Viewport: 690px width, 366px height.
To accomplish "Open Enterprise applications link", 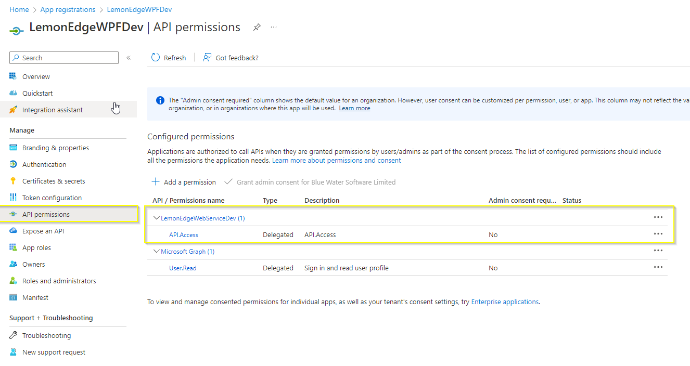I will pos(505,302).
